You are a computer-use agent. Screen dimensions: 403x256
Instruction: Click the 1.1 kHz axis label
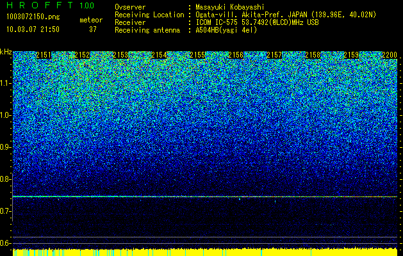[x=5, y=83]
